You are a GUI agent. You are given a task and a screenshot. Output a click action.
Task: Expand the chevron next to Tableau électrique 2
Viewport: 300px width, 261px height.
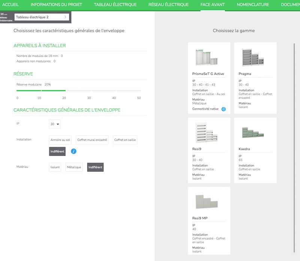pos(65,17)
